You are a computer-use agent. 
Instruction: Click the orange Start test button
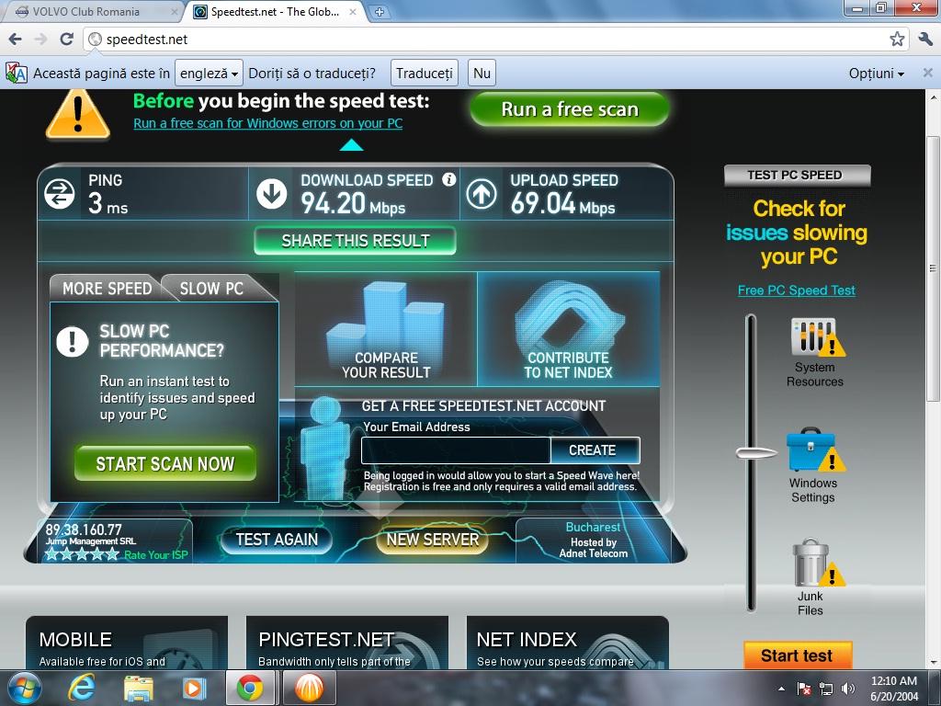797,655
